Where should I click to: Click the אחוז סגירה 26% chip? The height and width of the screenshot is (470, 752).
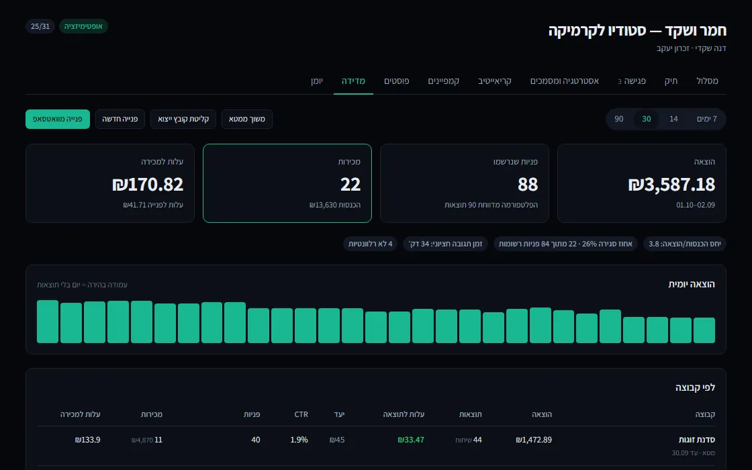coord(565,244)
